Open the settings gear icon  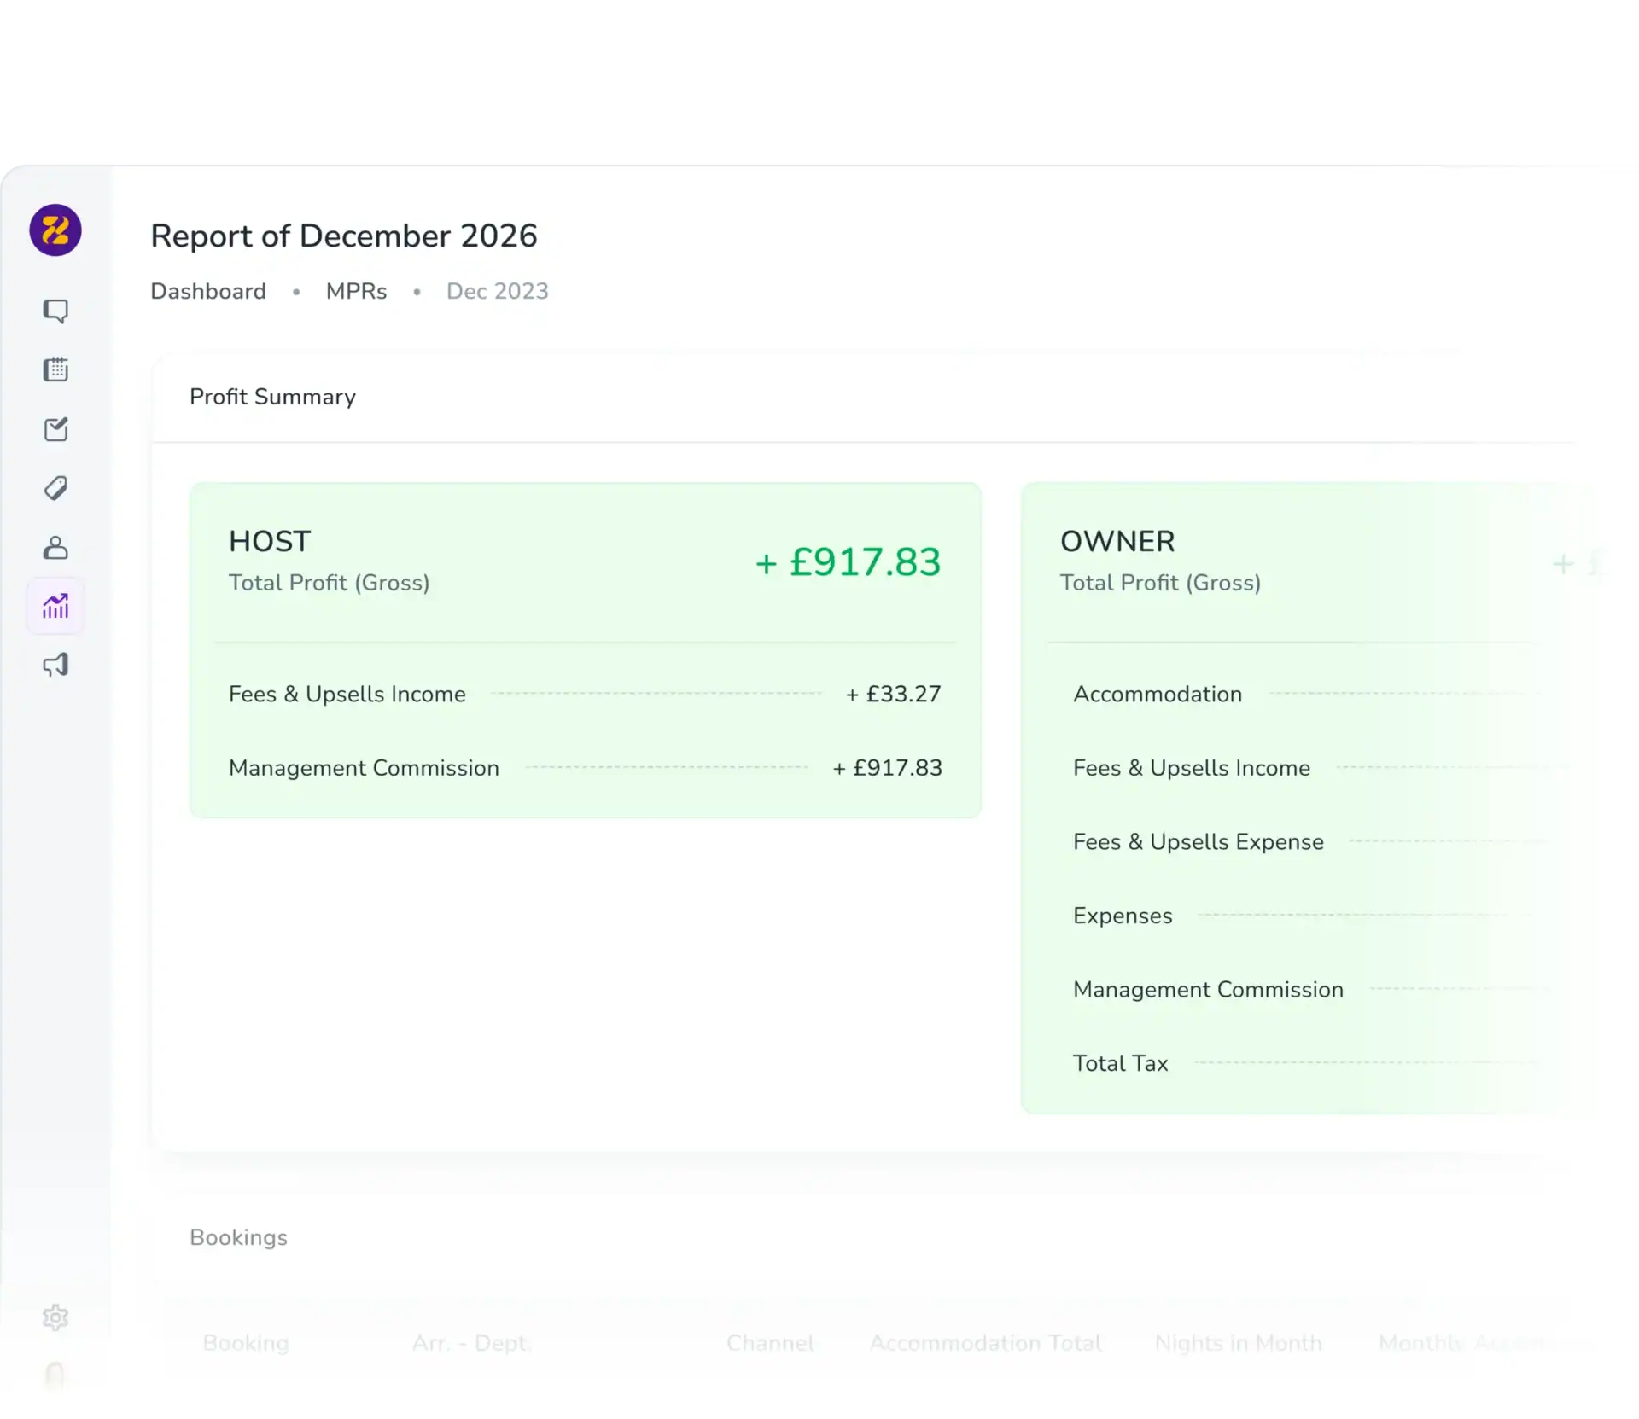pos(55,1317)
